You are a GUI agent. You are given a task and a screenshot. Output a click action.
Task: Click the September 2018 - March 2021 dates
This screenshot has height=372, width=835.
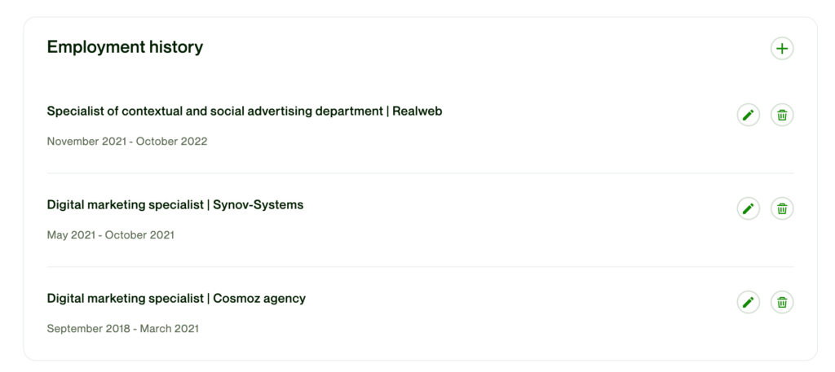[122, 329]
